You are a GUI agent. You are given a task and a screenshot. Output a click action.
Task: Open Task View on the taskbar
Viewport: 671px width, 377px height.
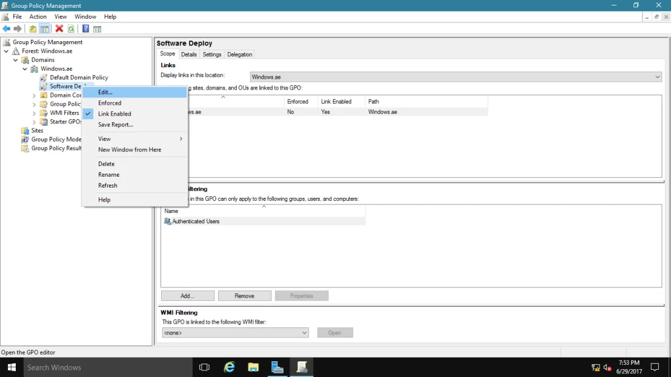click(x=204, y=367)
